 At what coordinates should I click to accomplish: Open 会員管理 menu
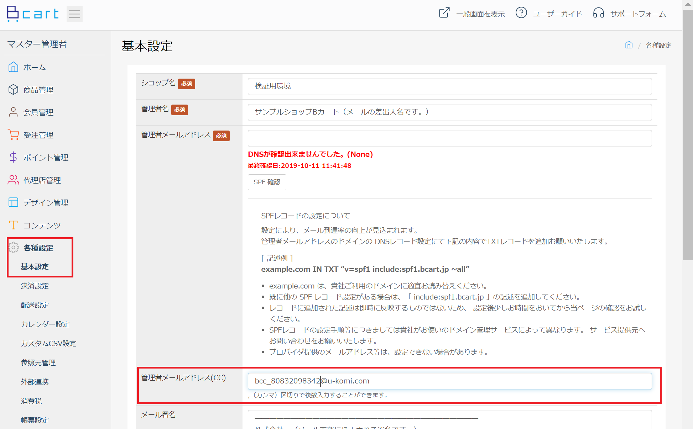coord(38,112)
